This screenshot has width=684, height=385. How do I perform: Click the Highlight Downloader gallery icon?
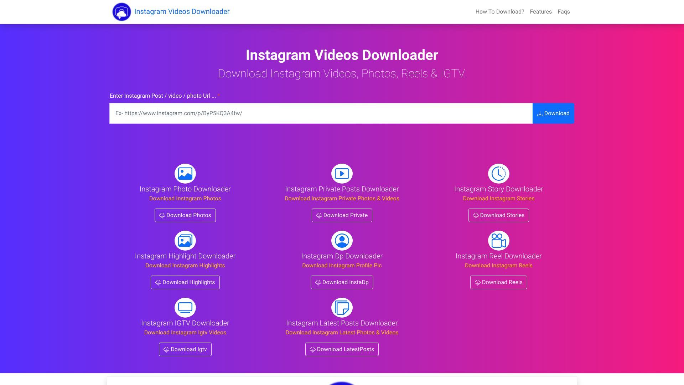tap(185, 241)
